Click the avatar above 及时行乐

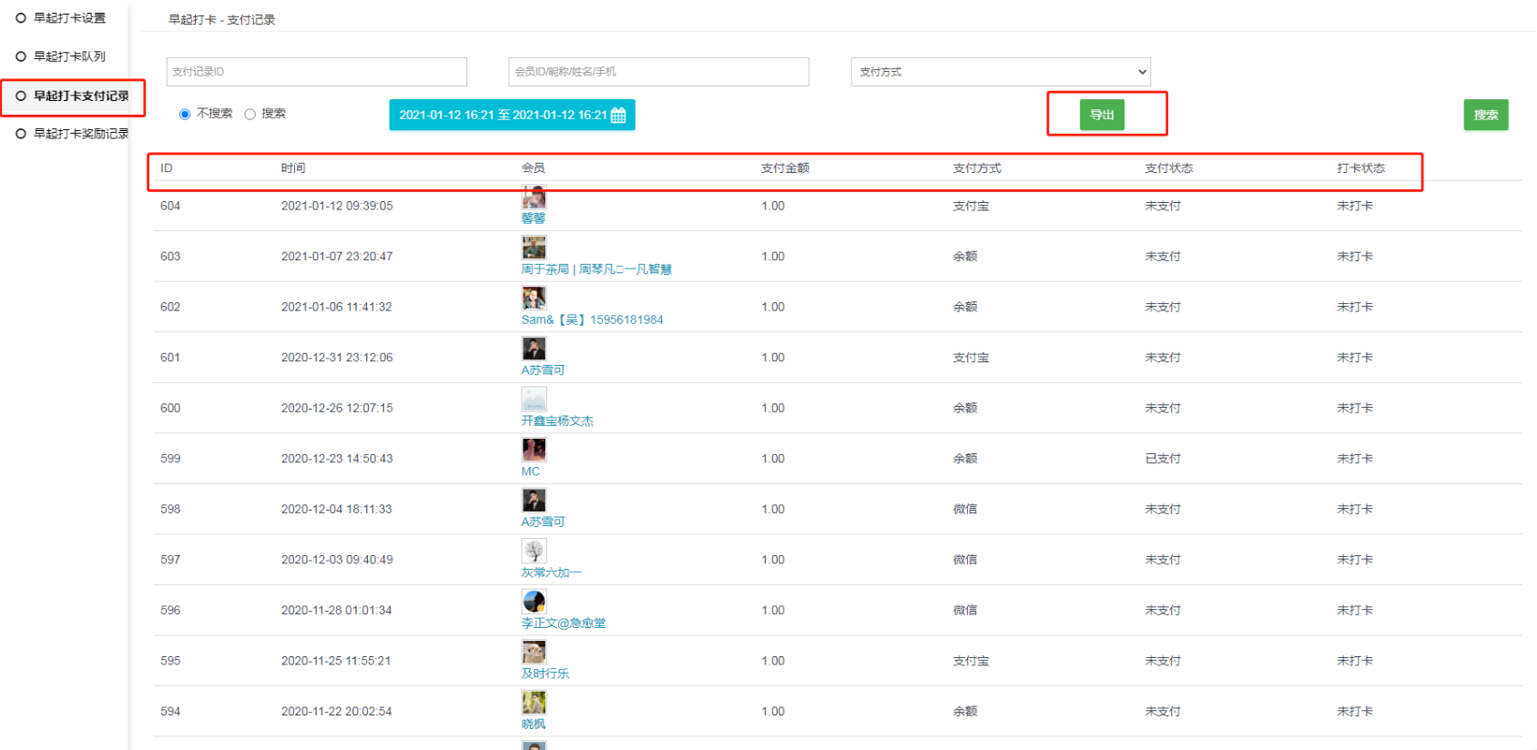(x=534, y=652)
